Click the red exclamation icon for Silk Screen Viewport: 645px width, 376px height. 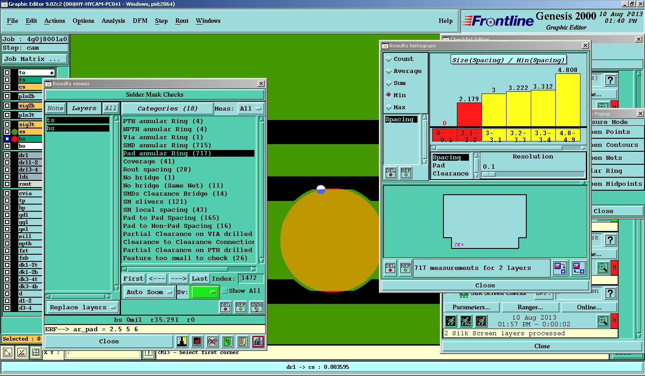(x=614, y=321)
